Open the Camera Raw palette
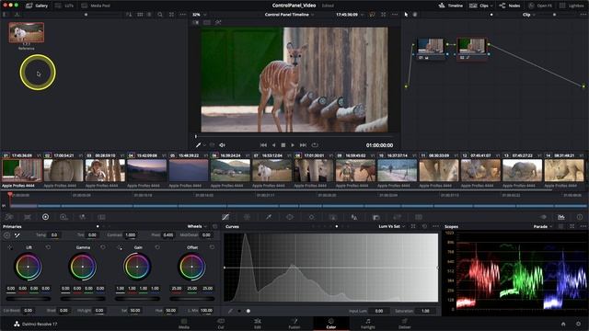This screenshot has width=589, height=331. 9,217
